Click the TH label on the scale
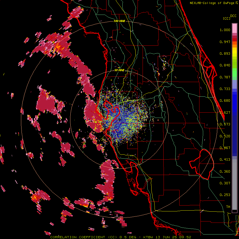 click(x=228, y=207)
